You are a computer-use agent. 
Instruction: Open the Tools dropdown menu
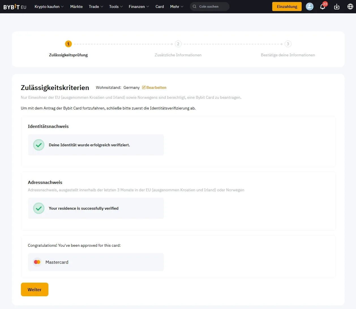pyautogui.click(x=114, y=7)
